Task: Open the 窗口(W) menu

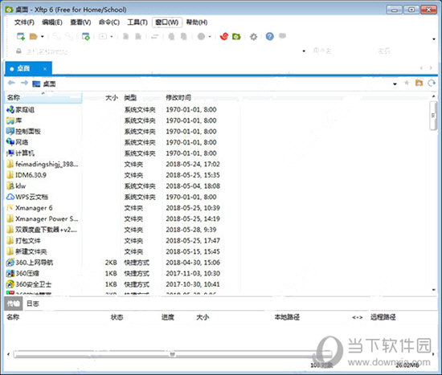Action: (167, 22)
